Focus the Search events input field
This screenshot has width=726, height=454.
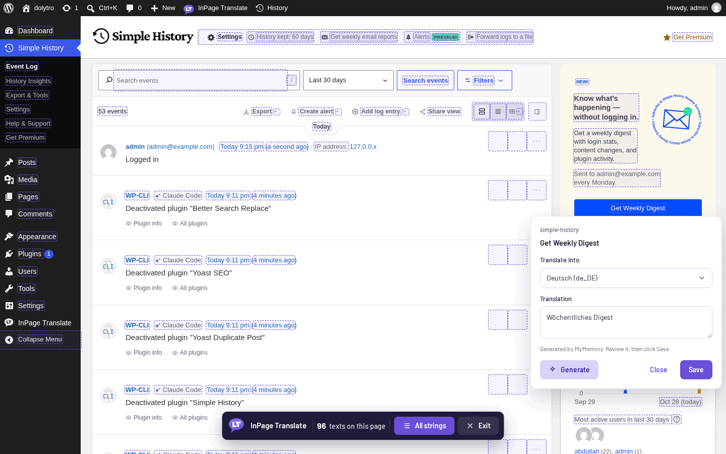pos(201,80)
